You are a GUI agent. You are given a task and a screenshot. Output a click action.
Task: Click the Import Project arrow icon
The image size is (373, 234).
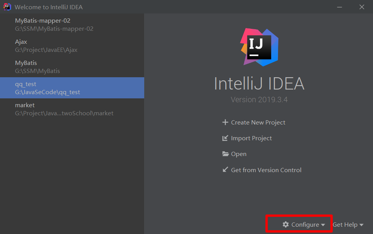coord(225,138)
